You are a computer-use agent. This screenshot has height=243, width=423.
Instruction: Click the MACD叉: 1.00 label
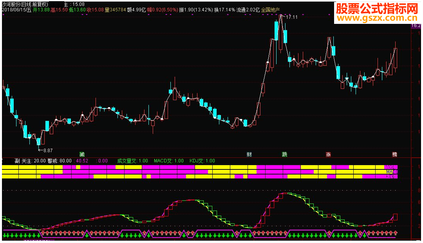(x=168, y=161)
